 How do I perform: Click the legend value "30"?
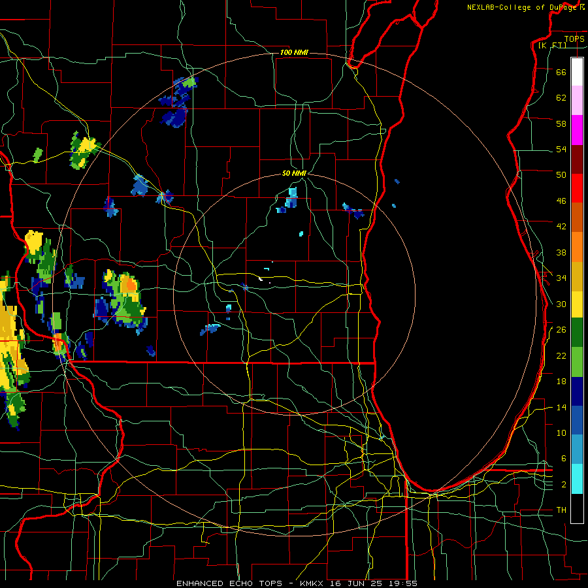[x=561, y=304]
